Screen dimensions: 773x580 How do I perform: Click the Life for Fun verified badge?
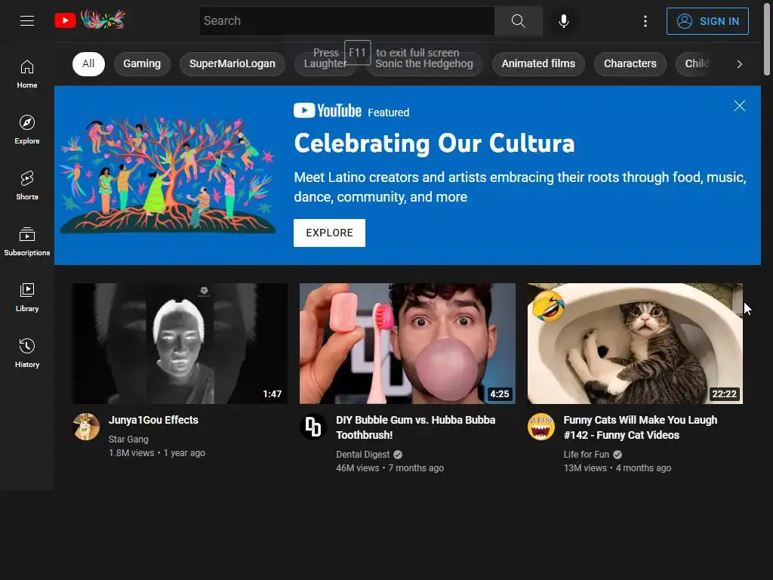click(x=617, y=455)
